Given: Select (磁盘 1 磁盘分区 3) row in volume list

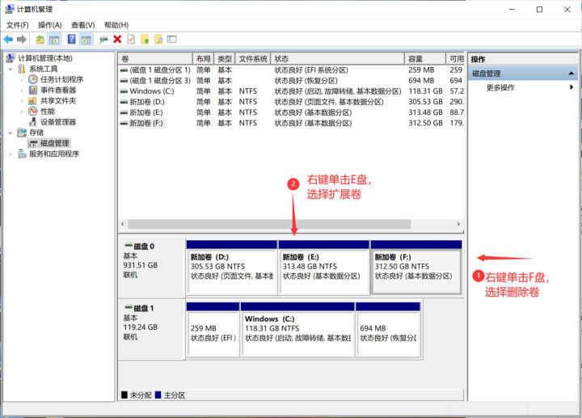Looking at the screenshot, I should point(291,81).
